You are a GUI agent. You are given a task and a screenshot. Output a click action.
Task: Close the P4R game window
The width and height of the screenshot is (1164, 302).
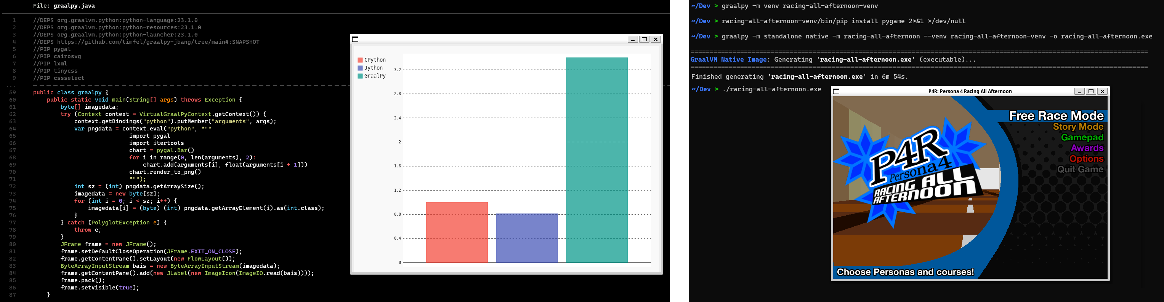pyautogui.click(x=1102, y=92)
